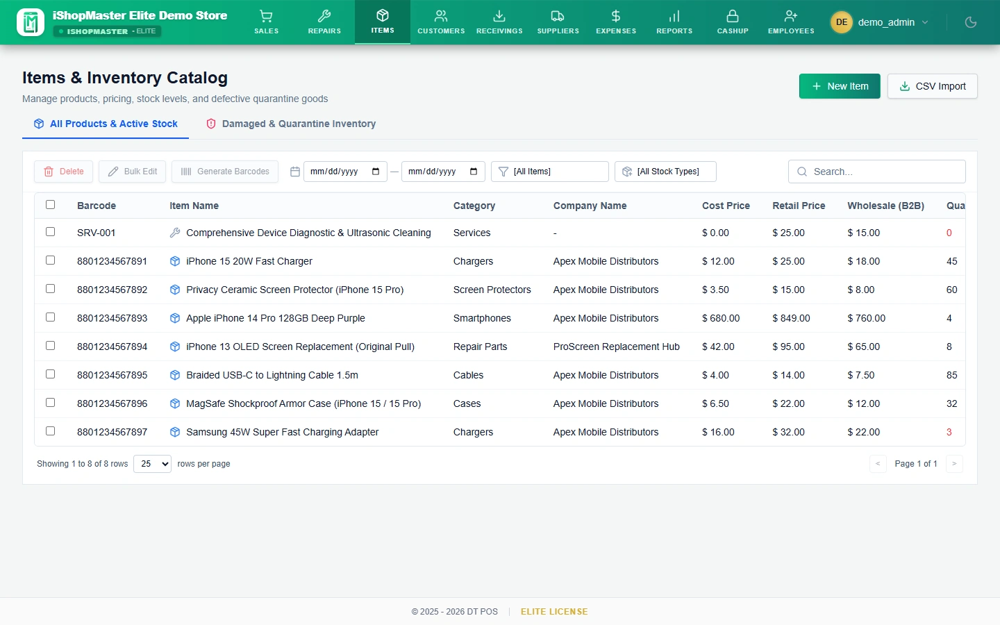The image size is (1000, 625).
Task: Open Customers section icon
Action: (441, 16)
